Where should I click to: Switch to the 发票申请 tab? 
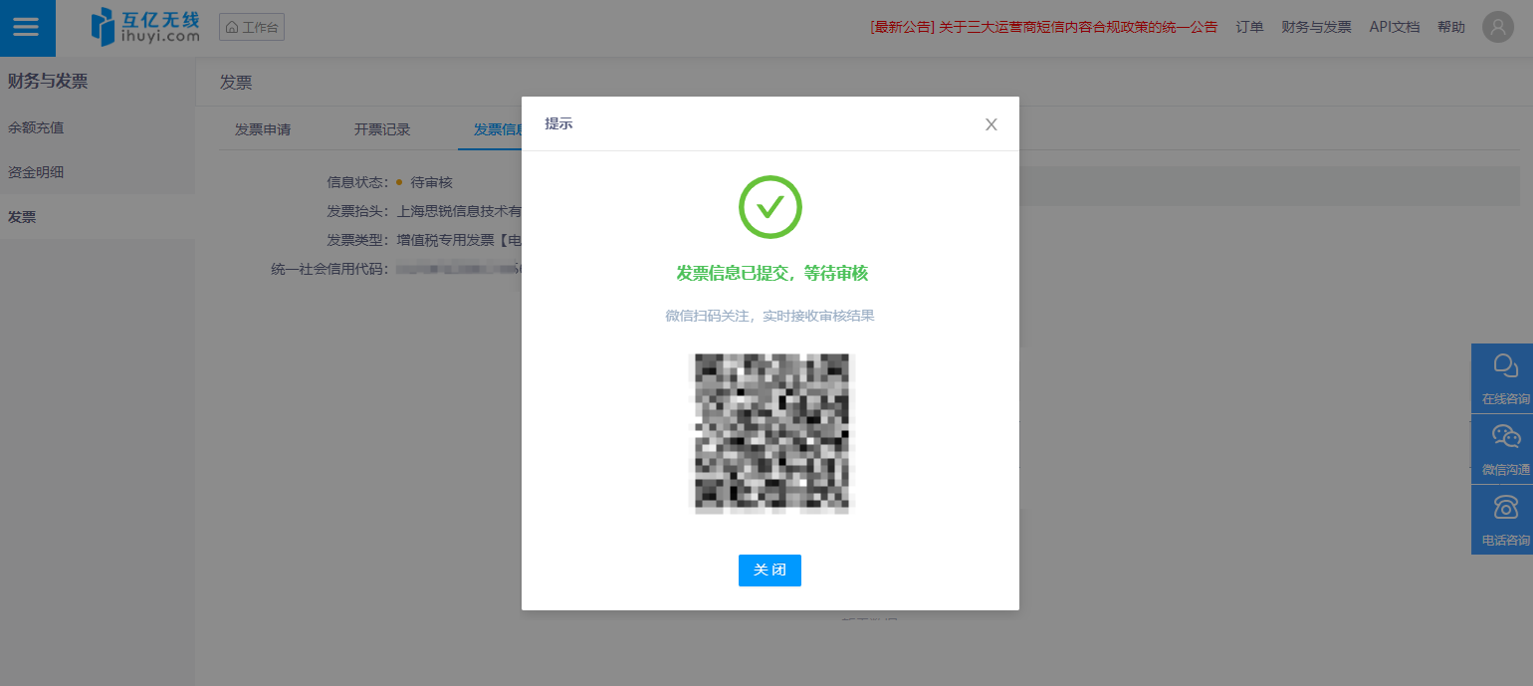pos(263,129)
